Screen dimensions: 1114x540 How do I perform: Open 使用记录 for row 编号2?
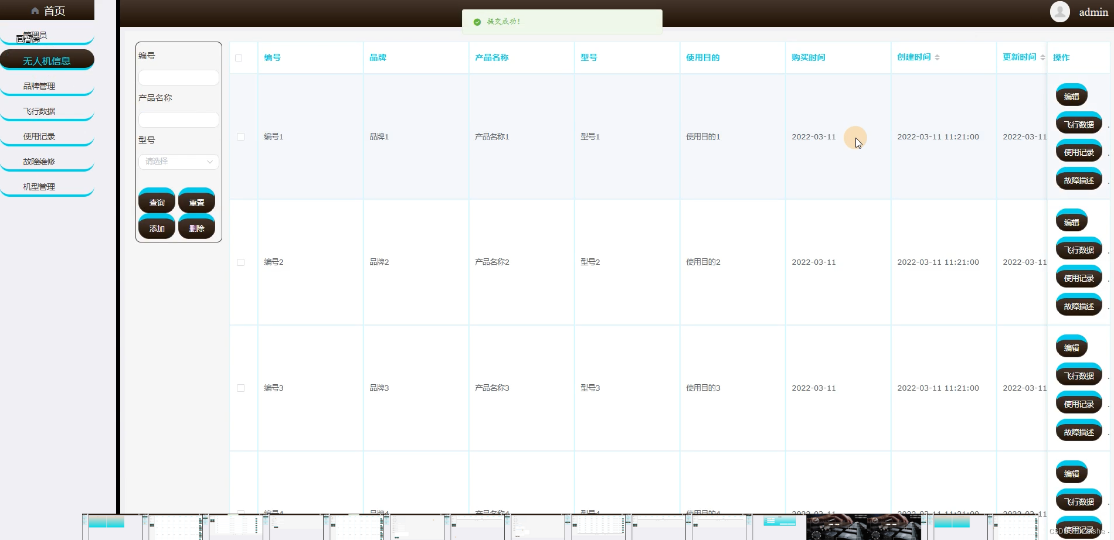pos(1079,277)
